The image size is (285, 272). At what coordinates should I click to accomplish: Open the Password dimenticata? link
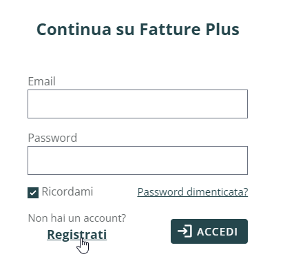coord(193,192)
